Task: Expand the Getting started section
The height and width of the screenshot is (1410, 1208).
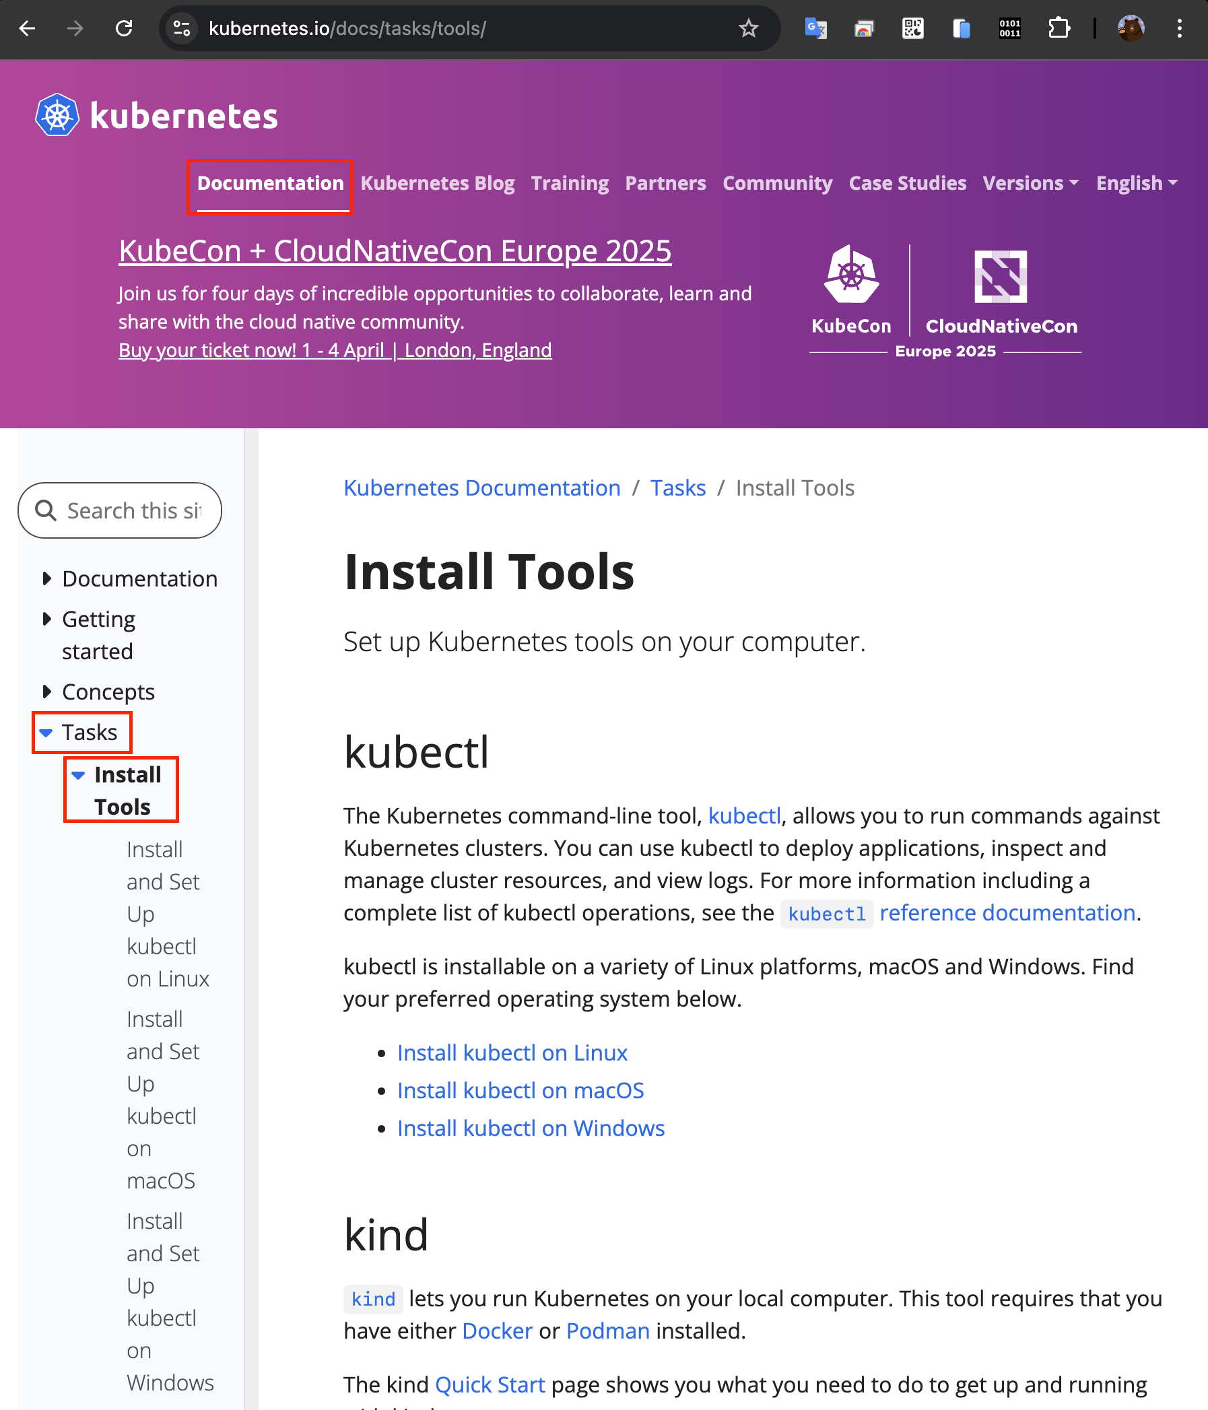Action: click(x=46, y=619)
